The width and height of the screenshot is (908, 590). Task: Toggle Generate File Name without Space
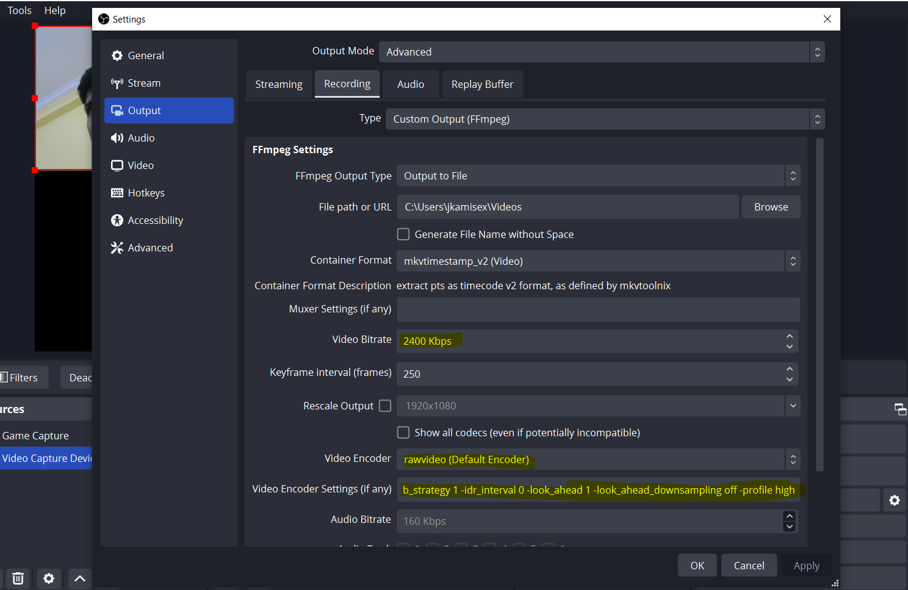point(403,234)
